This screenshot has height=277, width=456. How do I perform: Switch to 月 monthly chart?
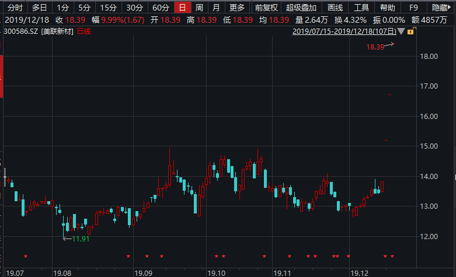pyautogui.click(x=216, y=8)
